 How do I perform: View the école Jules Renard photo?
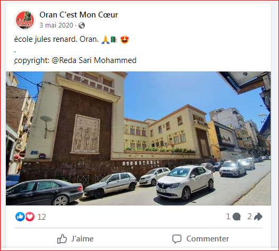tap(138, 138)
